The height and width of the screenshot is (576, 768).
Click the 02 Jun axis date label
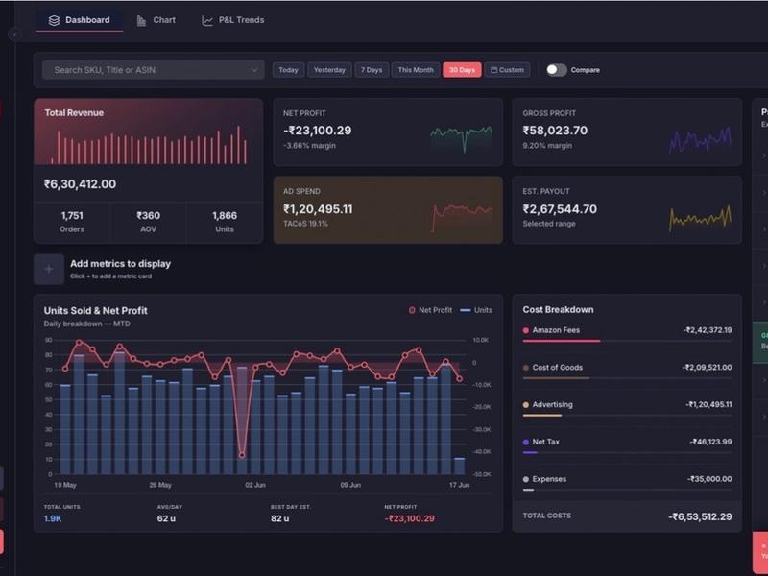pos(255,485)
